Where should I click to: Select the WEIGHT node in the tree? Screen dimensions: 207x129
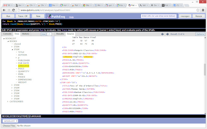(x=22, y=83)
